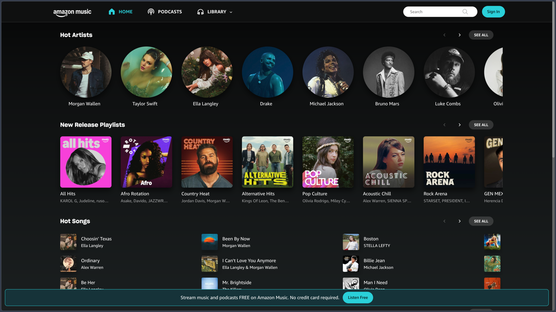Click the Podcasts broadcast icon
The height and width of the screenshot is (312, 556).
[151, 12]
